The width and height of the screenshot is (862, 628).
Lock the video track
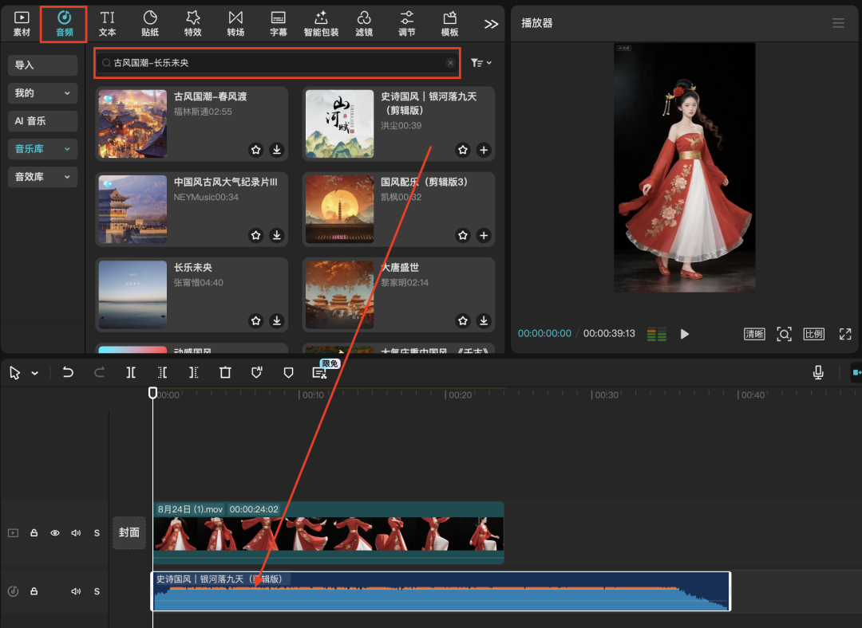(x=34, y=533)
